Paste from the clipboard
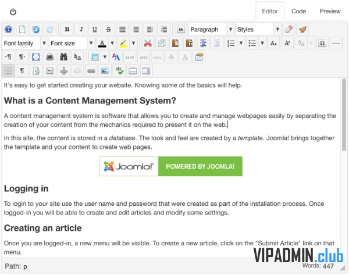The height and width of the screenshot is (275, 349). [176, 43]
